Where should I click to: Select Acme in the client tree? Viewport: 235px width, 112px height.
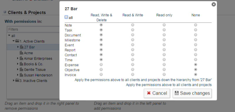click(28, 53)
